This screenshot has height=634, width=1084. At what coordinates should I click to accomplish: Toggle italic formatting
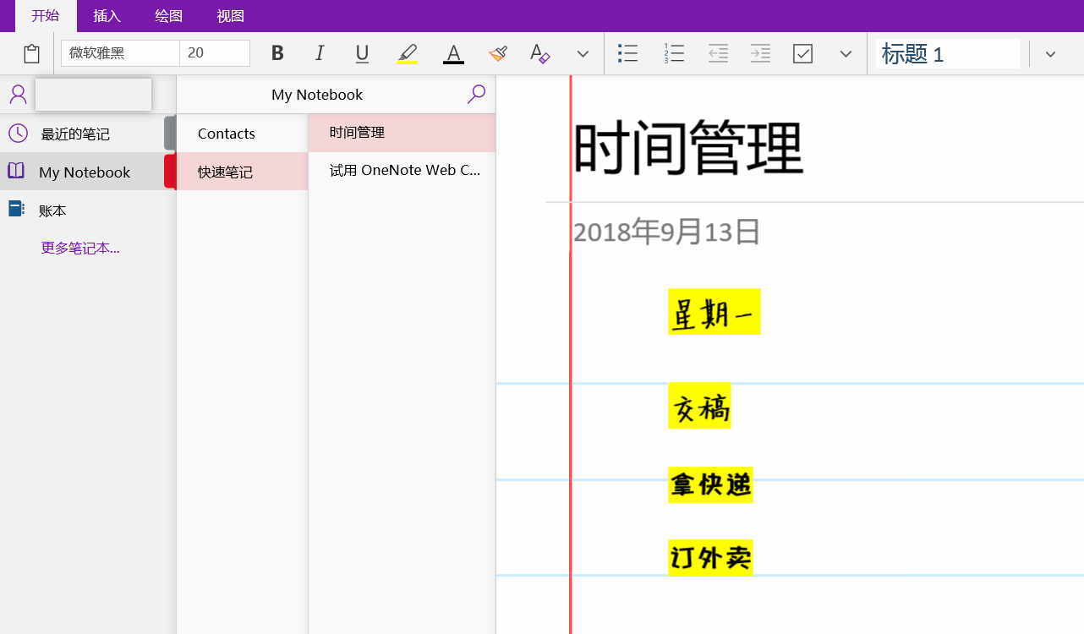[x=320, y=53]
